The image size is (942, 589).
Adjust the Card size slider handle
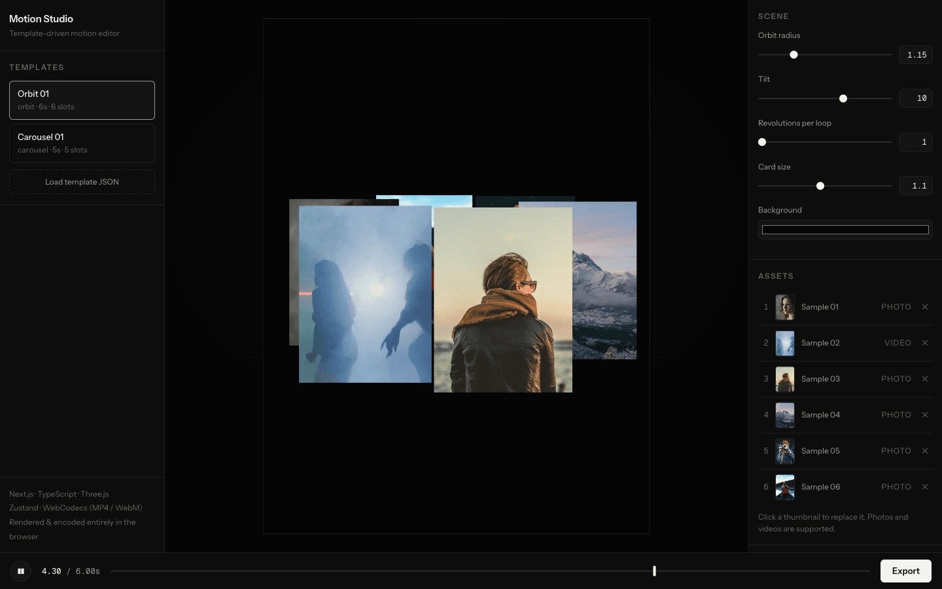[x=820, y=186]
